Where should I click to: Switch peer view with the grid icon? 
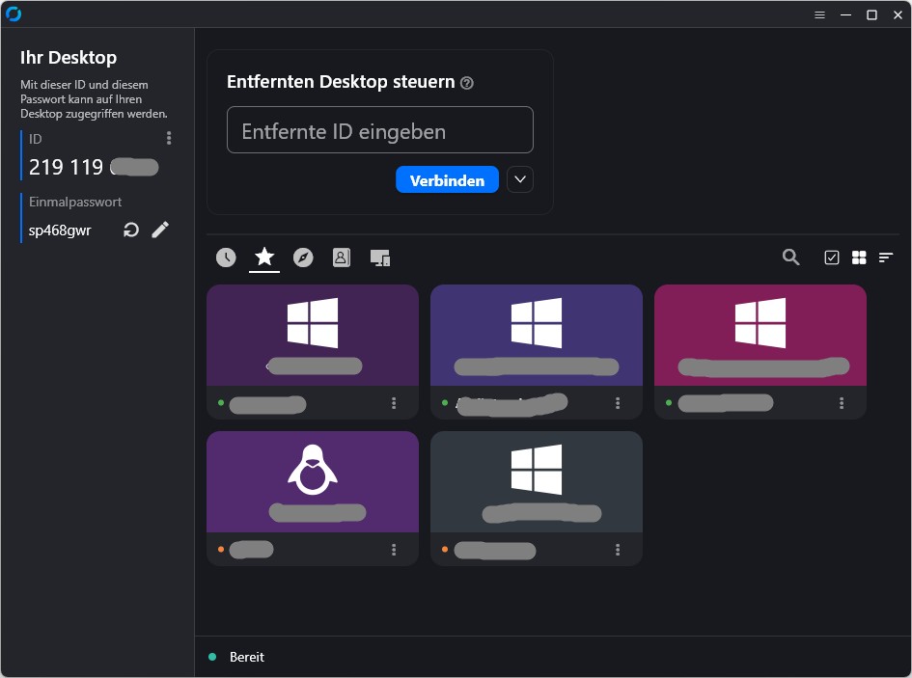(x=859, y=257)
